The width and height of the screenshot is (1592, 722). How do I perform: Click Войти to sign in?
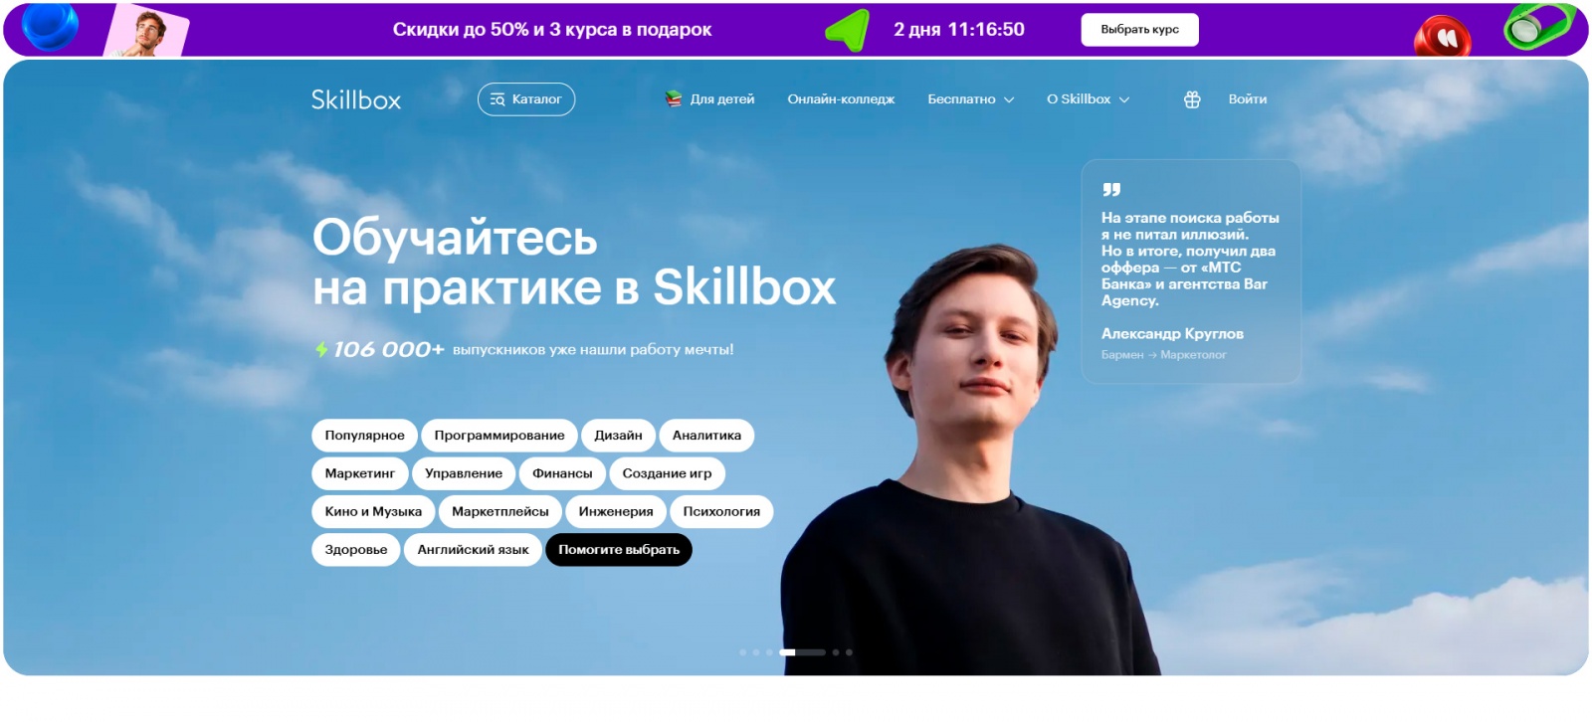point(1248,99)
